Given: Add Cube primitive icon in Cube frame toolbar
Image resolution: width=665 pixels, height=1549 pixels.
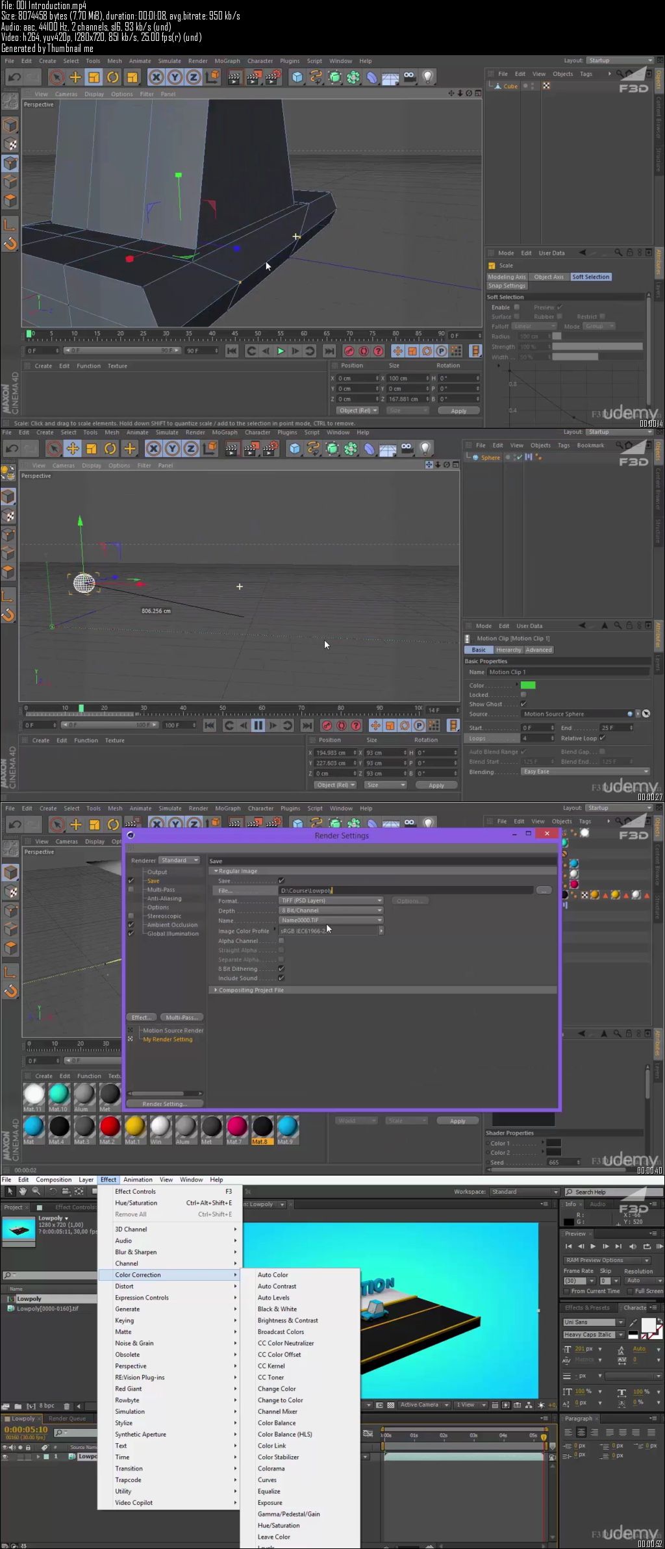Looking at the screenshot, I should click(x=297, y=77).
